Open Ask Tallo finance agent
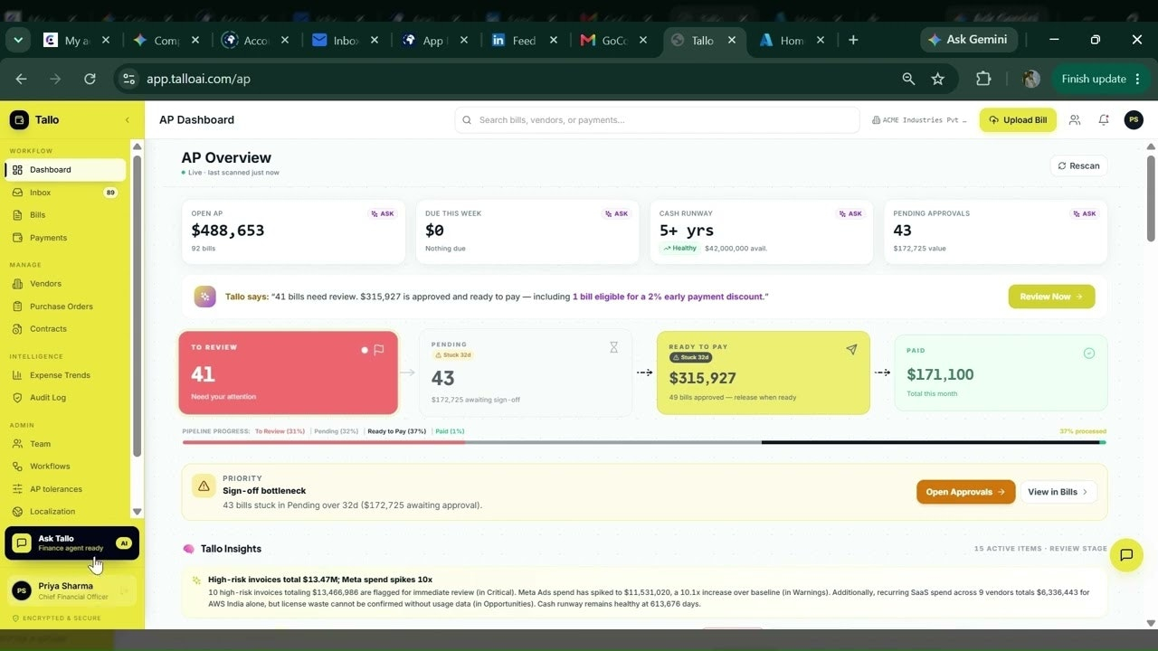 72,543
